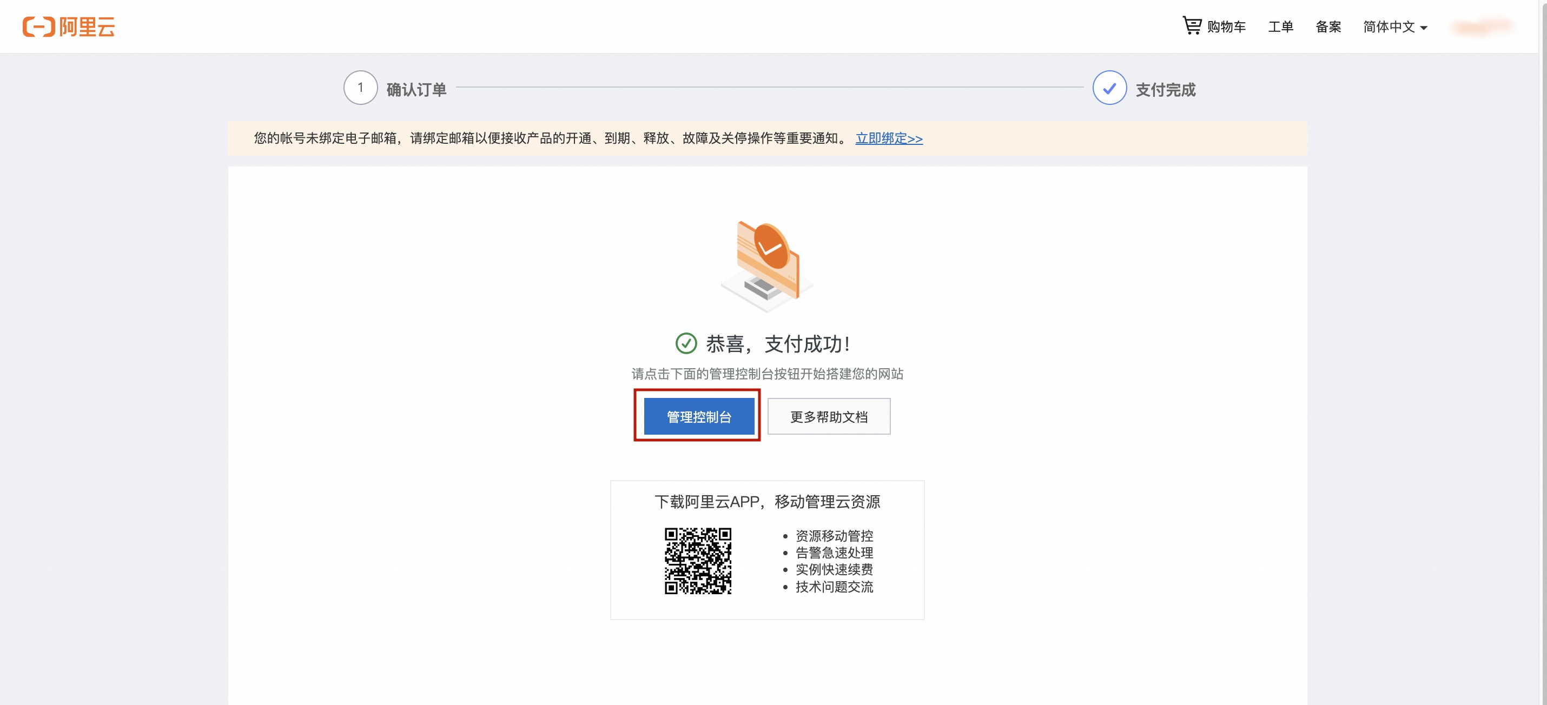
Task: Click the text 告警急速处理
Action: [x=834, y=553]
